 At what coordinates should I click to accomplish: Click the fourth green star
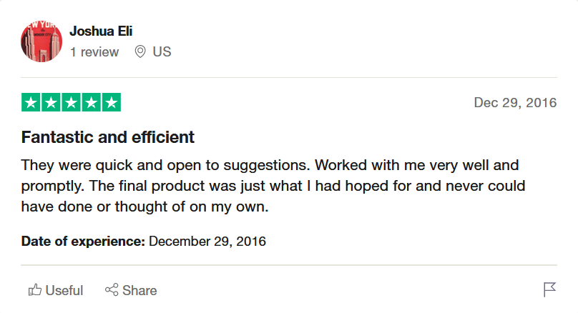[91, 102]
